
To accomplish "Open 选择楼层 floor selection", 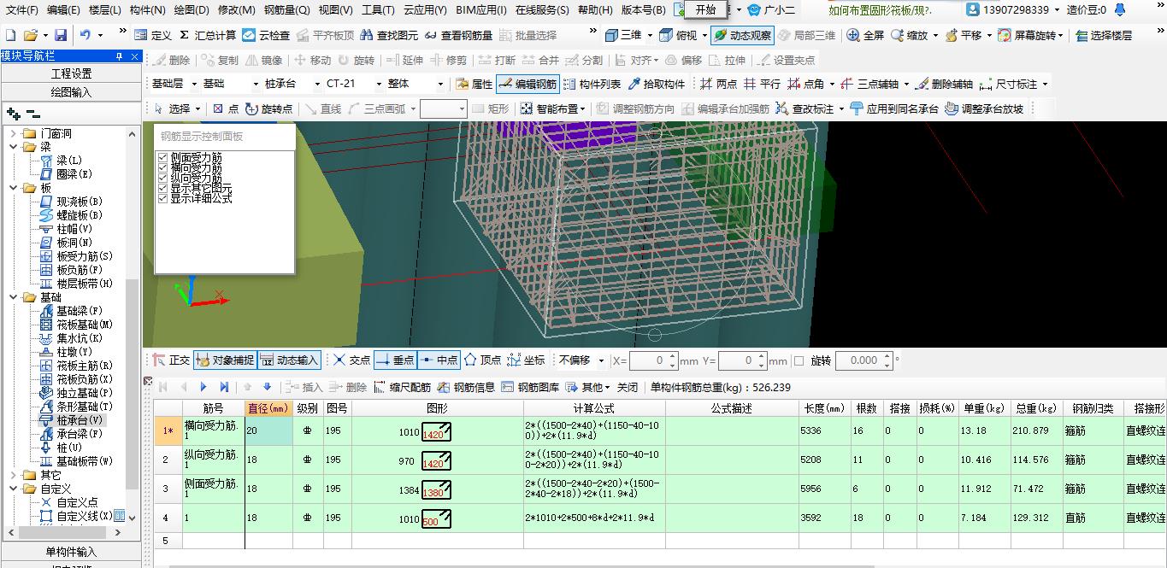I will click(1103, 35).
